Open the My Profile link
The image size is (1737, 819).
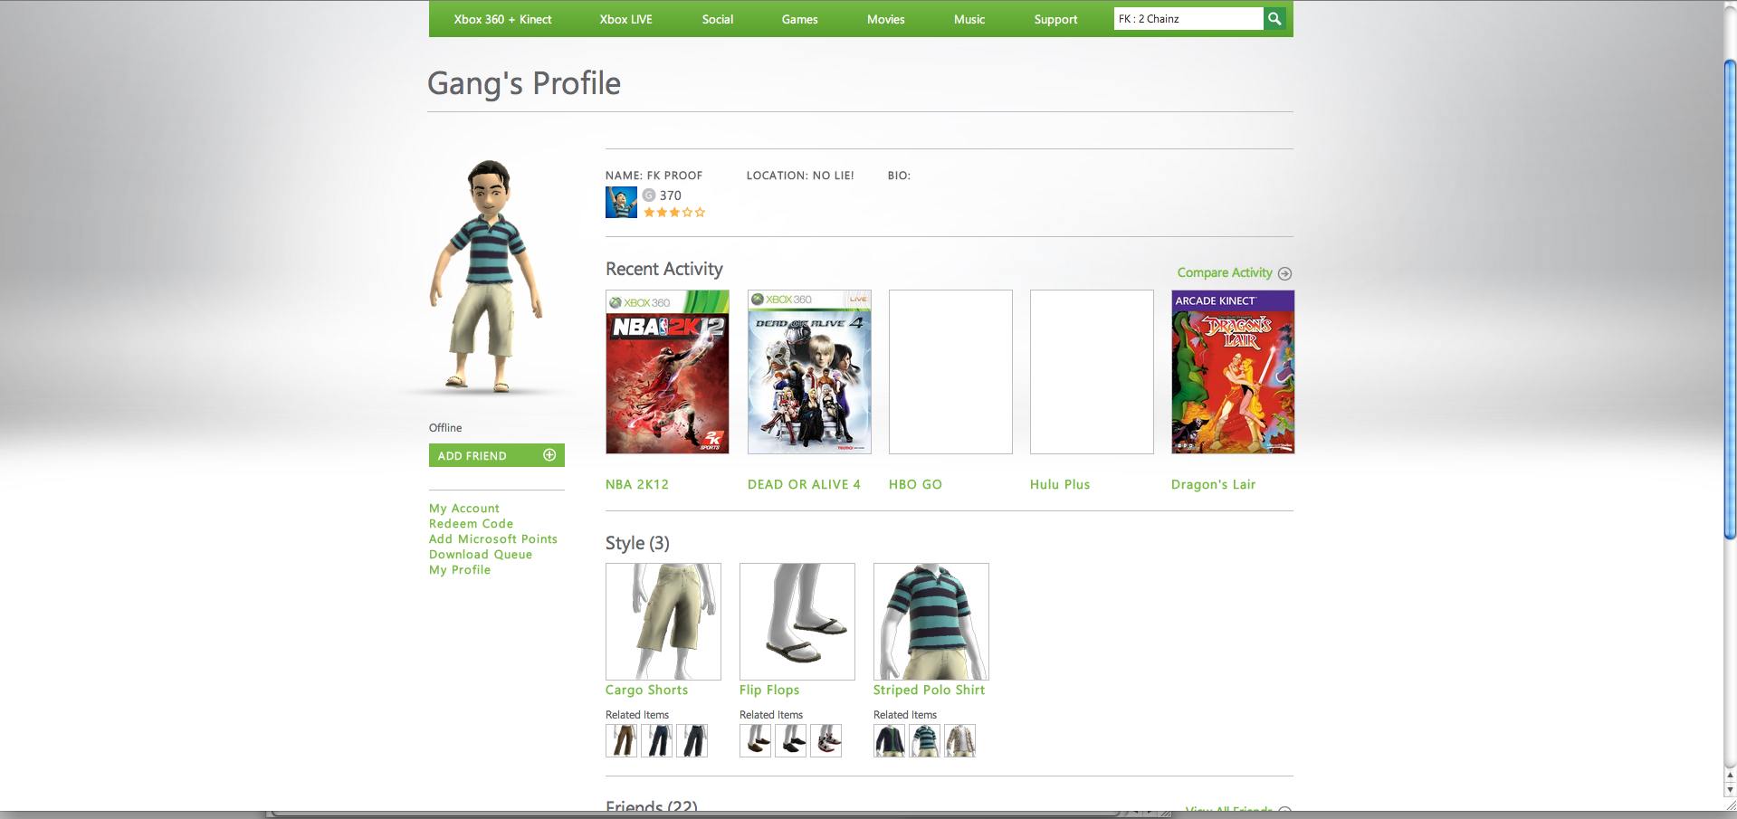460,570
